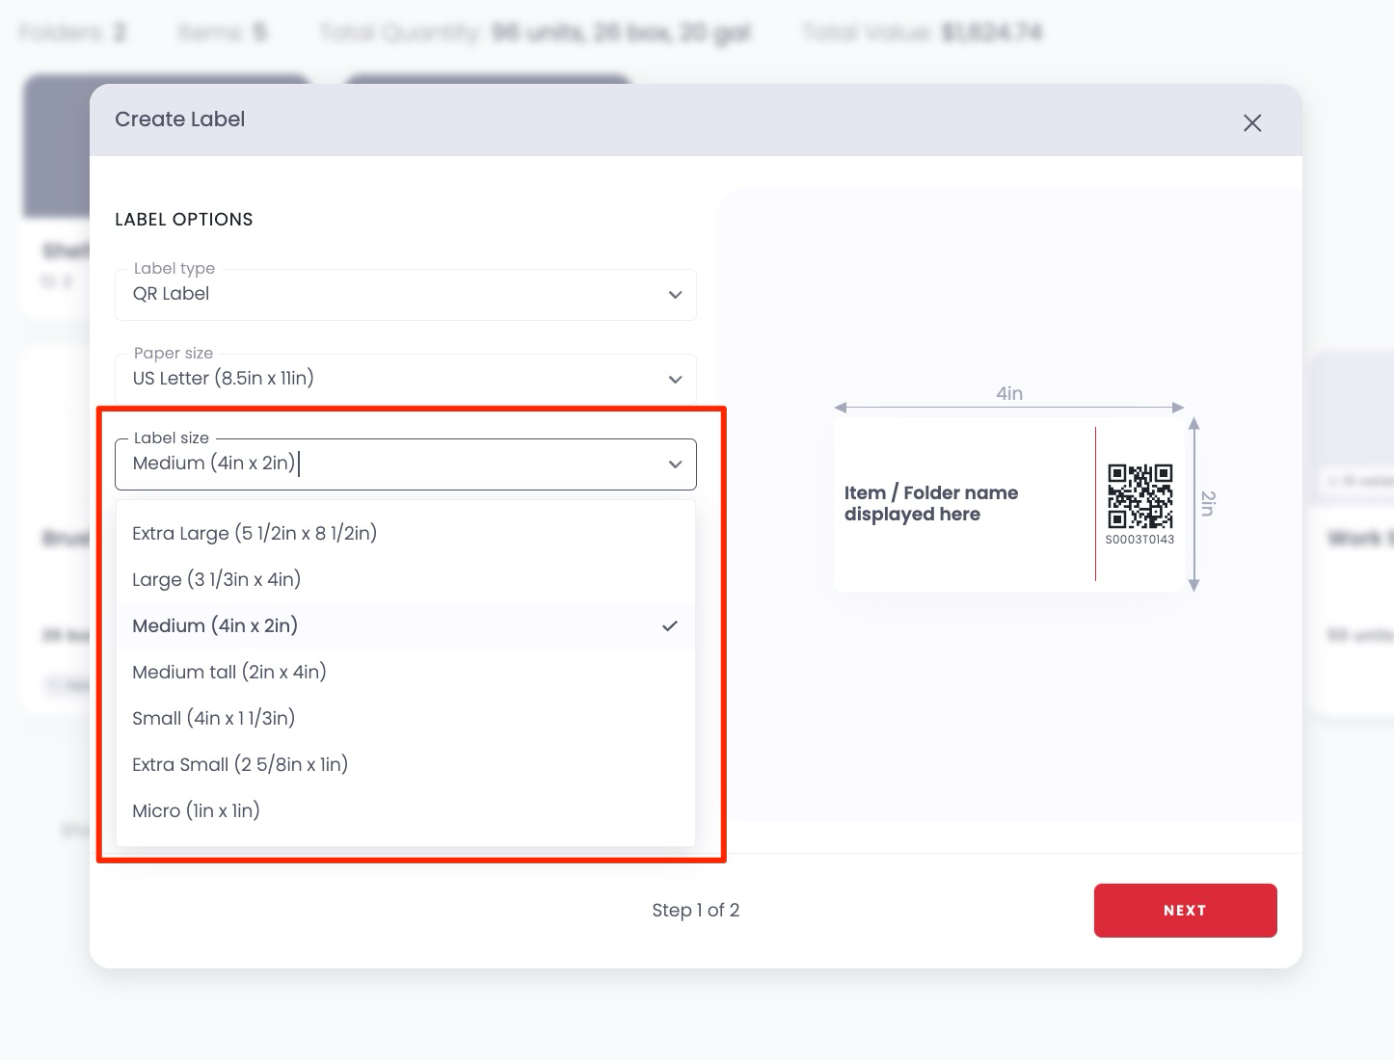Screen dimensions: 1394x1060
Task: Click the Item / Folder name preview text
Action: click(x=931, y=504)
